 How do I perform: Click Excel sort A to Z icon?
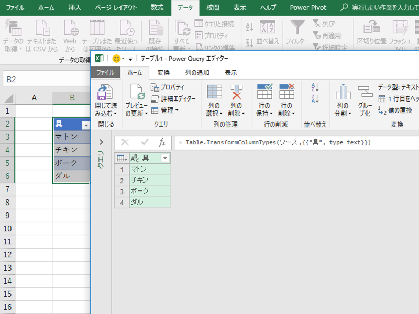(x=250, y=27)
